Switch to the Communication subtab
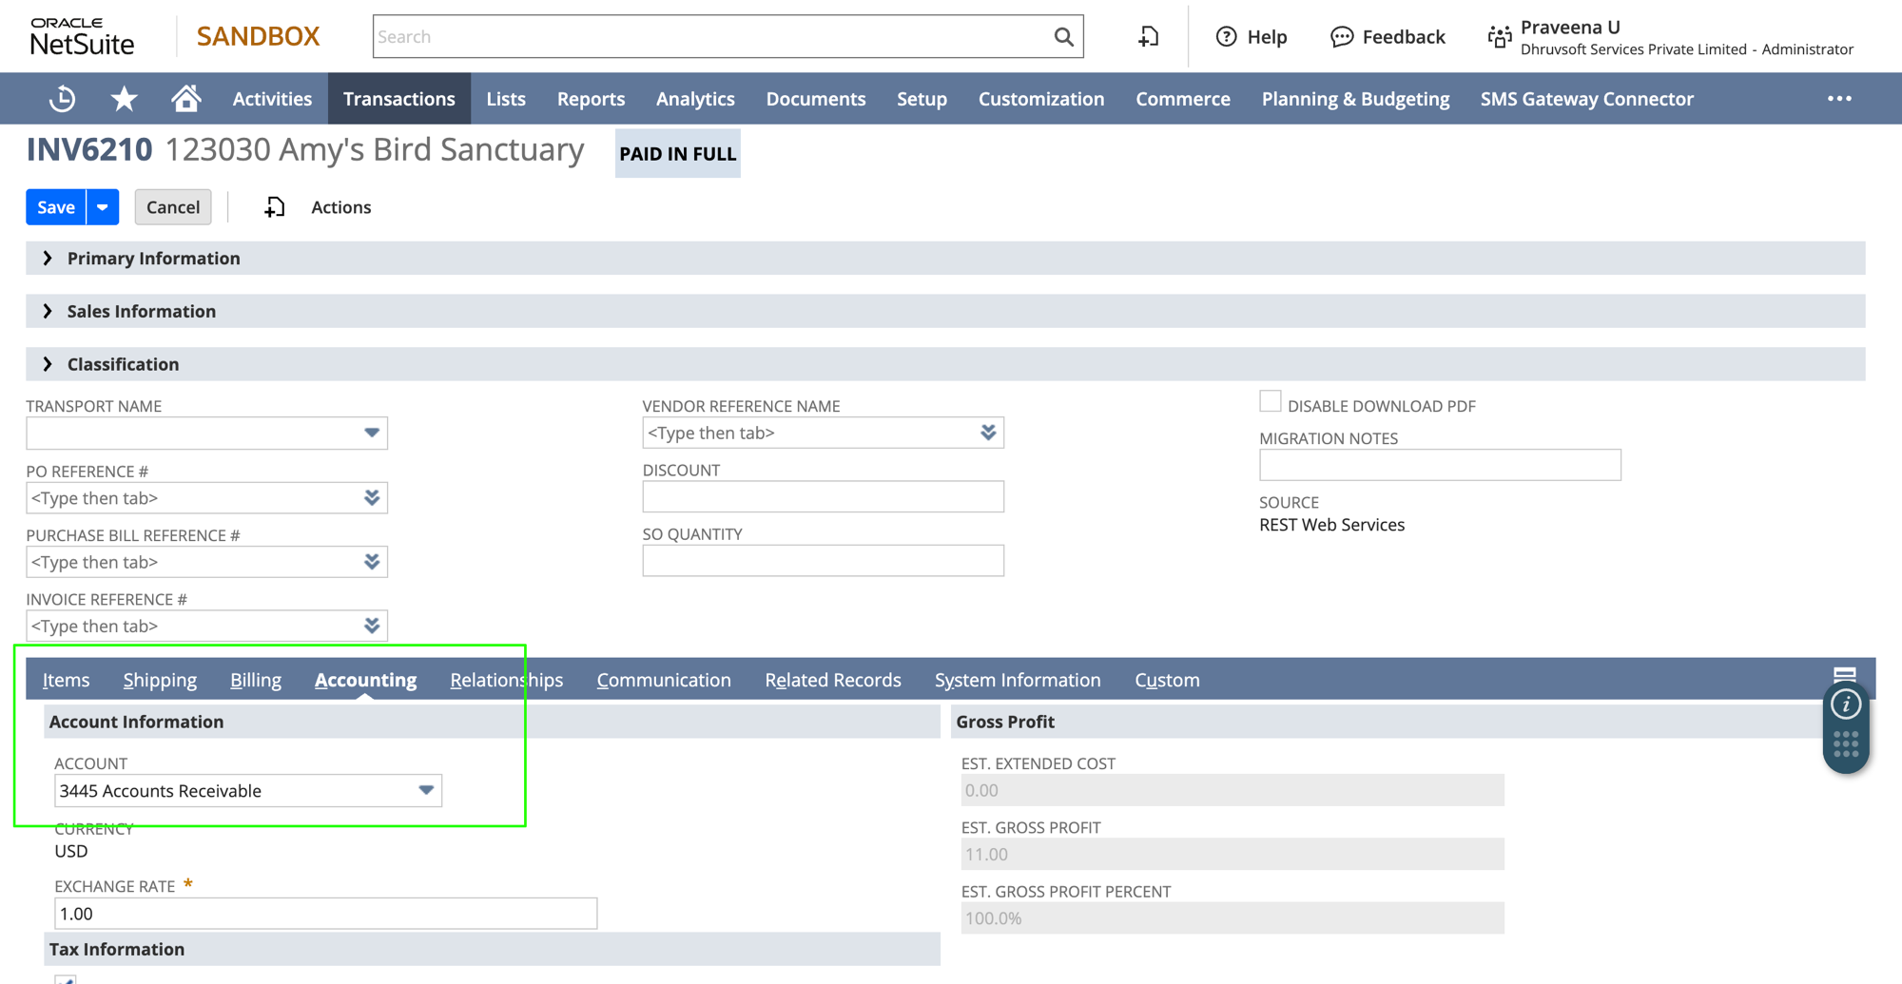Viewport: 1902px width, 984px height. point(664,680)
